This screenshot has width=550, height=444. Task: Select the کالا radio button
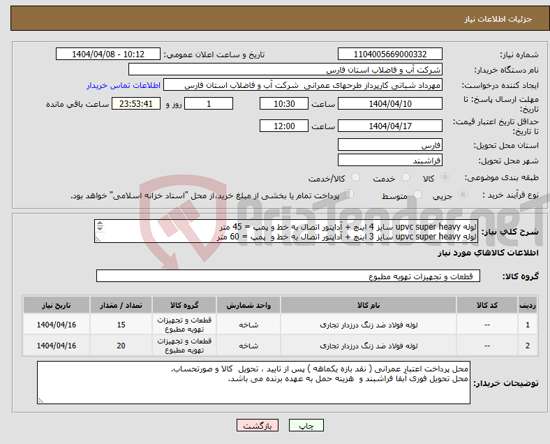[x=445, y=177]
